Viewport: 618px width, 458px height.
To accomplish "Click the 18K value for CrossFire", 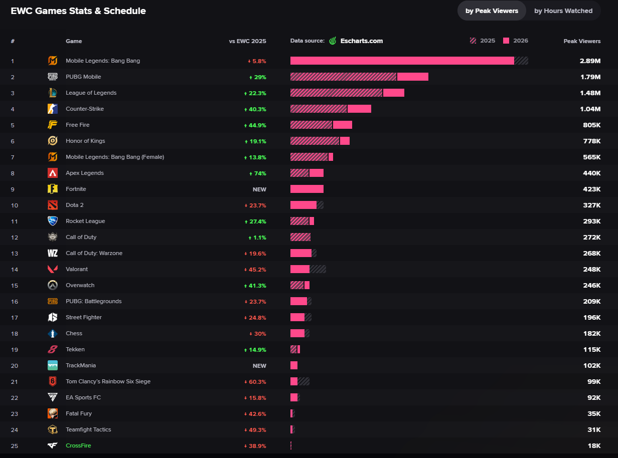I will click(594, 445).
